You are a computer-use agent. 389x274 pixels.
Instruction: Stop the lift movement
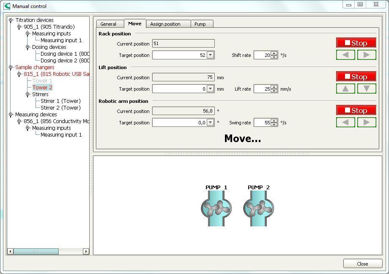356,76
